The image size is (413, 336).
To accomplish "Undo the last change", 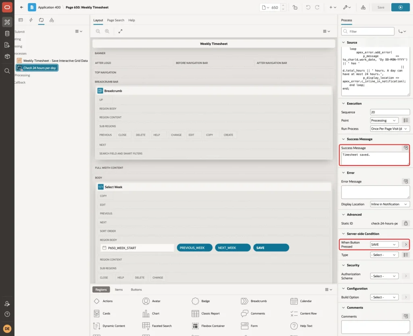I will [x=308, y=7].
